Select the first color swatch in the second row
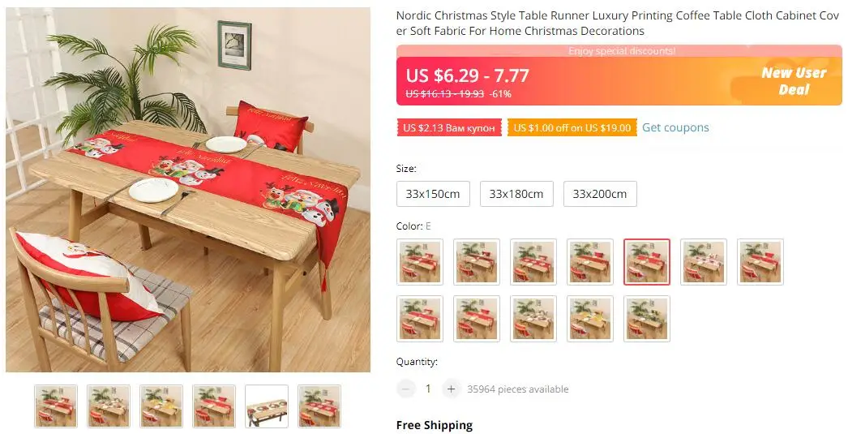848x434 pixels. [x=420, y=319]
